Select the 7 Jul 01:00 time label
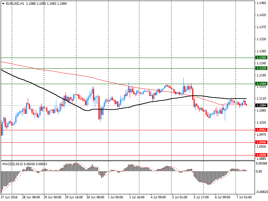 point(244,197)
